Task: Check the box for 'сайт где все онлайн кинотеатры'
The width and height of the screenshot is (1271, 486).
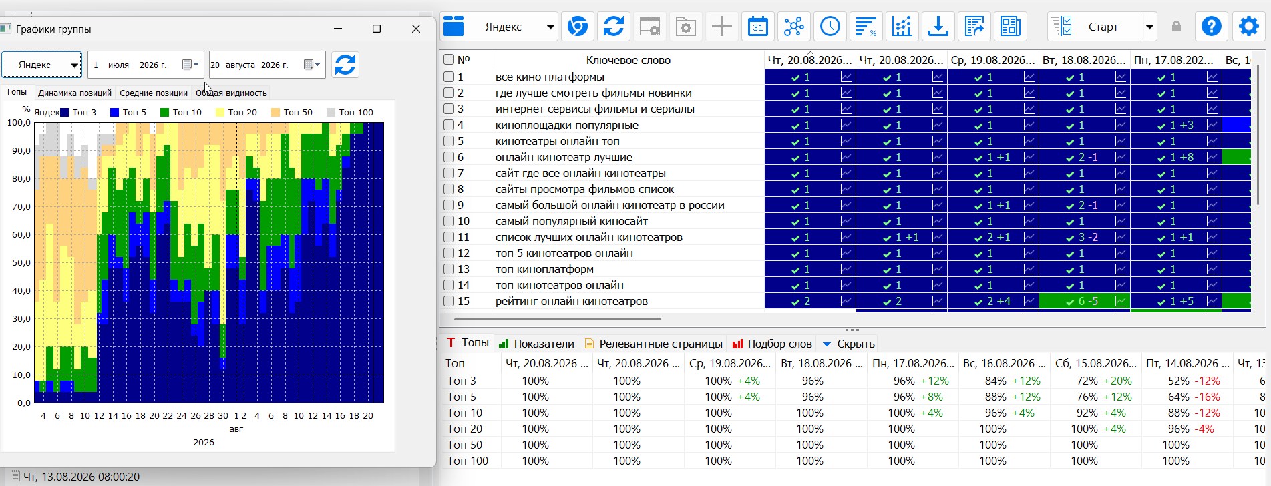Action: (449, 173)
